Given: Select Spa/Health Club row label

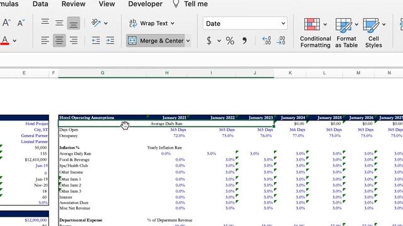Looking at the screenshot, I should [x=74, y=166].
